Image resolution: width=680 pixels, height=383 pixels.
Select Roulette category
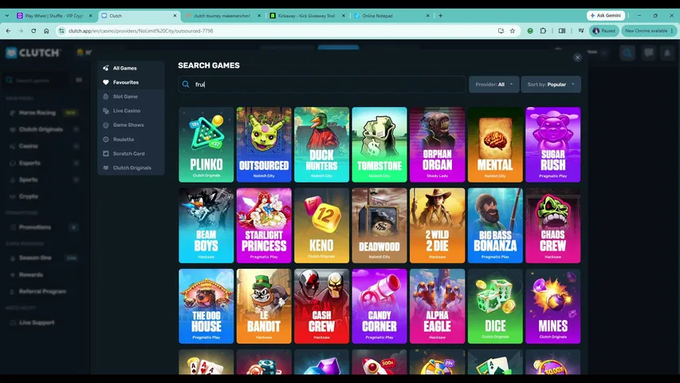click(x=131, y=140)
